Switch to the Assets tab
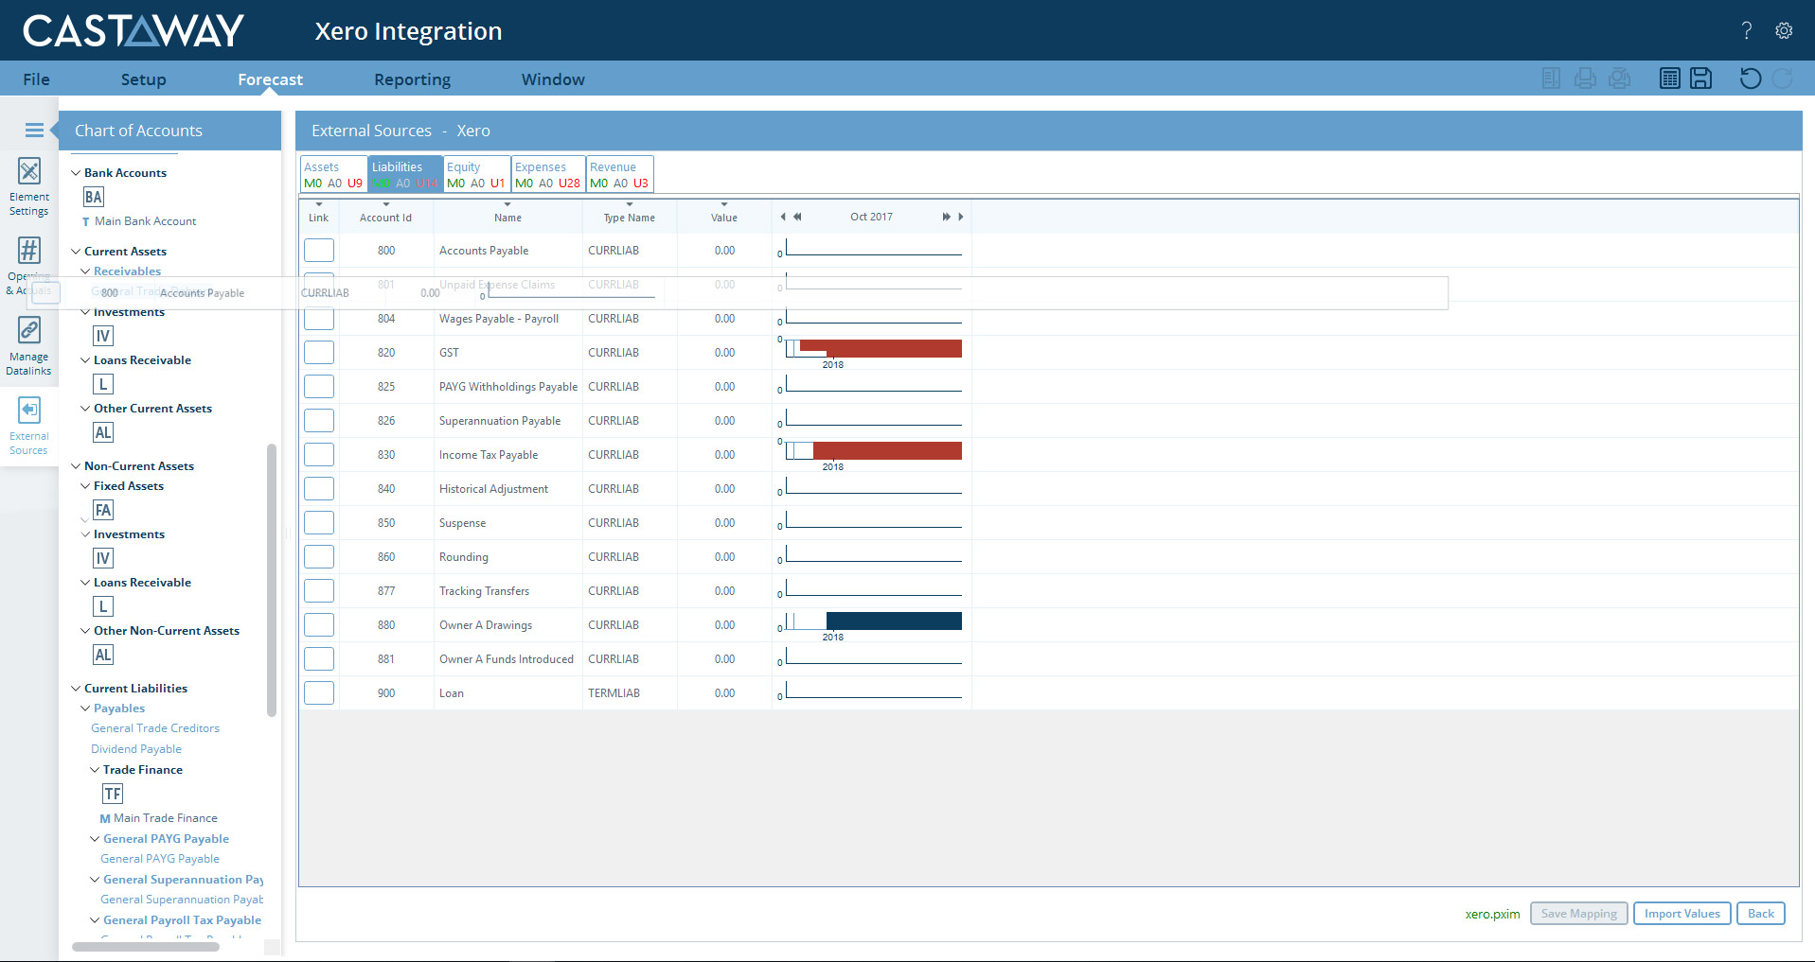This screenshot has width=1815, height=962. pyautogui.click(x=333, y=174)
